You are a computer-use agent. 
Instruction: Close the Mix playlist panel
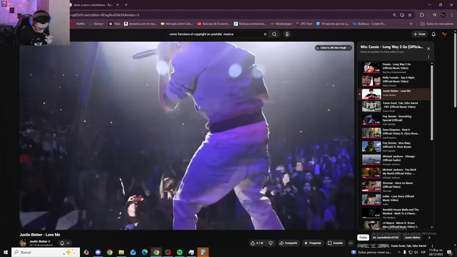(428, 49)
